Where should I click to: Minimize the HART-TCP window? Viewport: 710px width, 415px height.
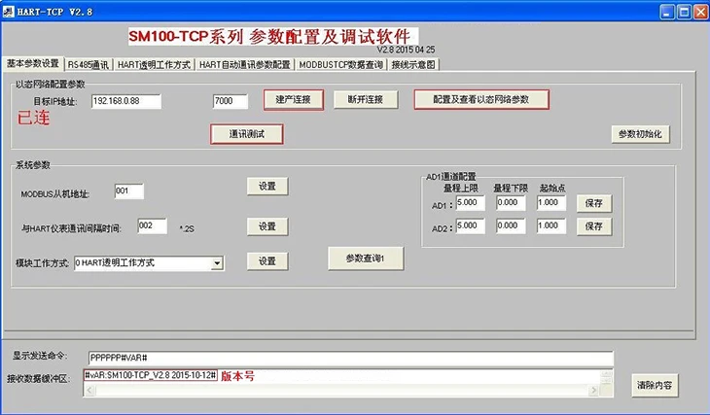click(667, 12)
